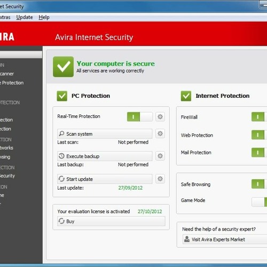Click the 'PC Protection' heading

[x=91, y=96]
